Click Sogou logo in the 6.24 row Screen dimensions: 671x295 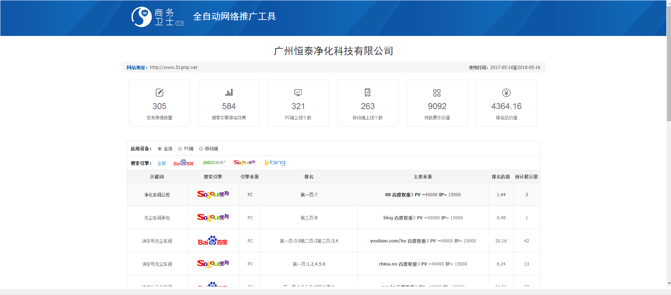pyautogui.click(x=213, y=264)
